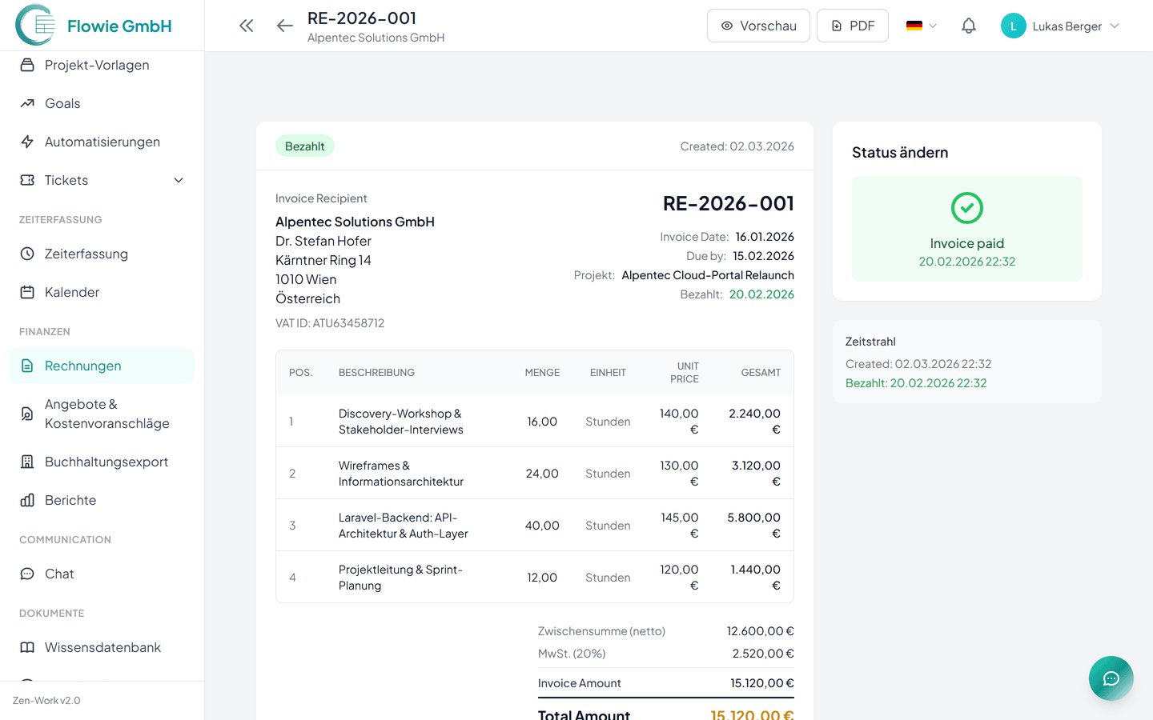The height and width of the screenshot is (720, 1153).
Task: Open Buchhaltungsexport page
Action: [106, 462]
